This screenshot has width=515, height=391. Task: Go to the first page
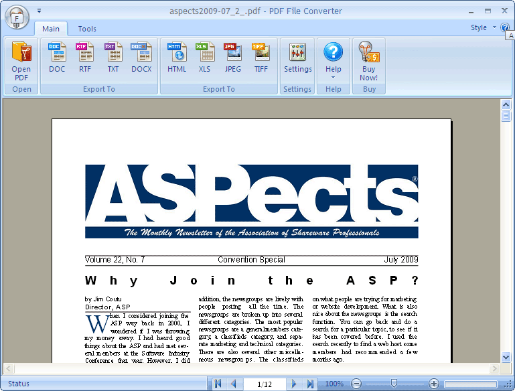click(x=218, y=384)
